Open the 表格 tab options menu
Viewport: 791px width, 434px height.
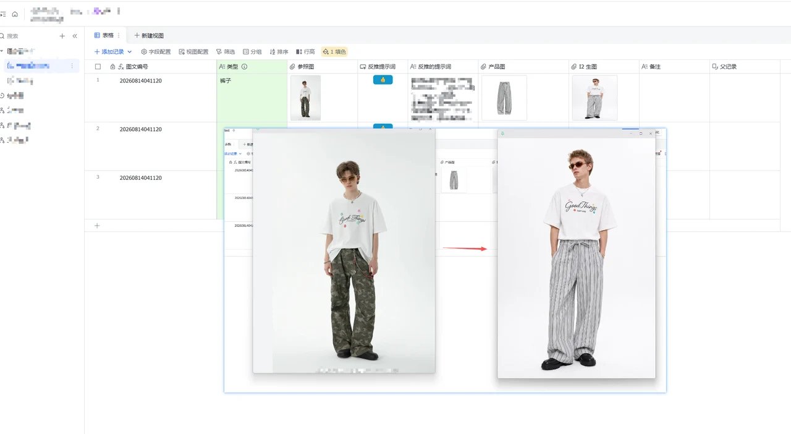119,35
